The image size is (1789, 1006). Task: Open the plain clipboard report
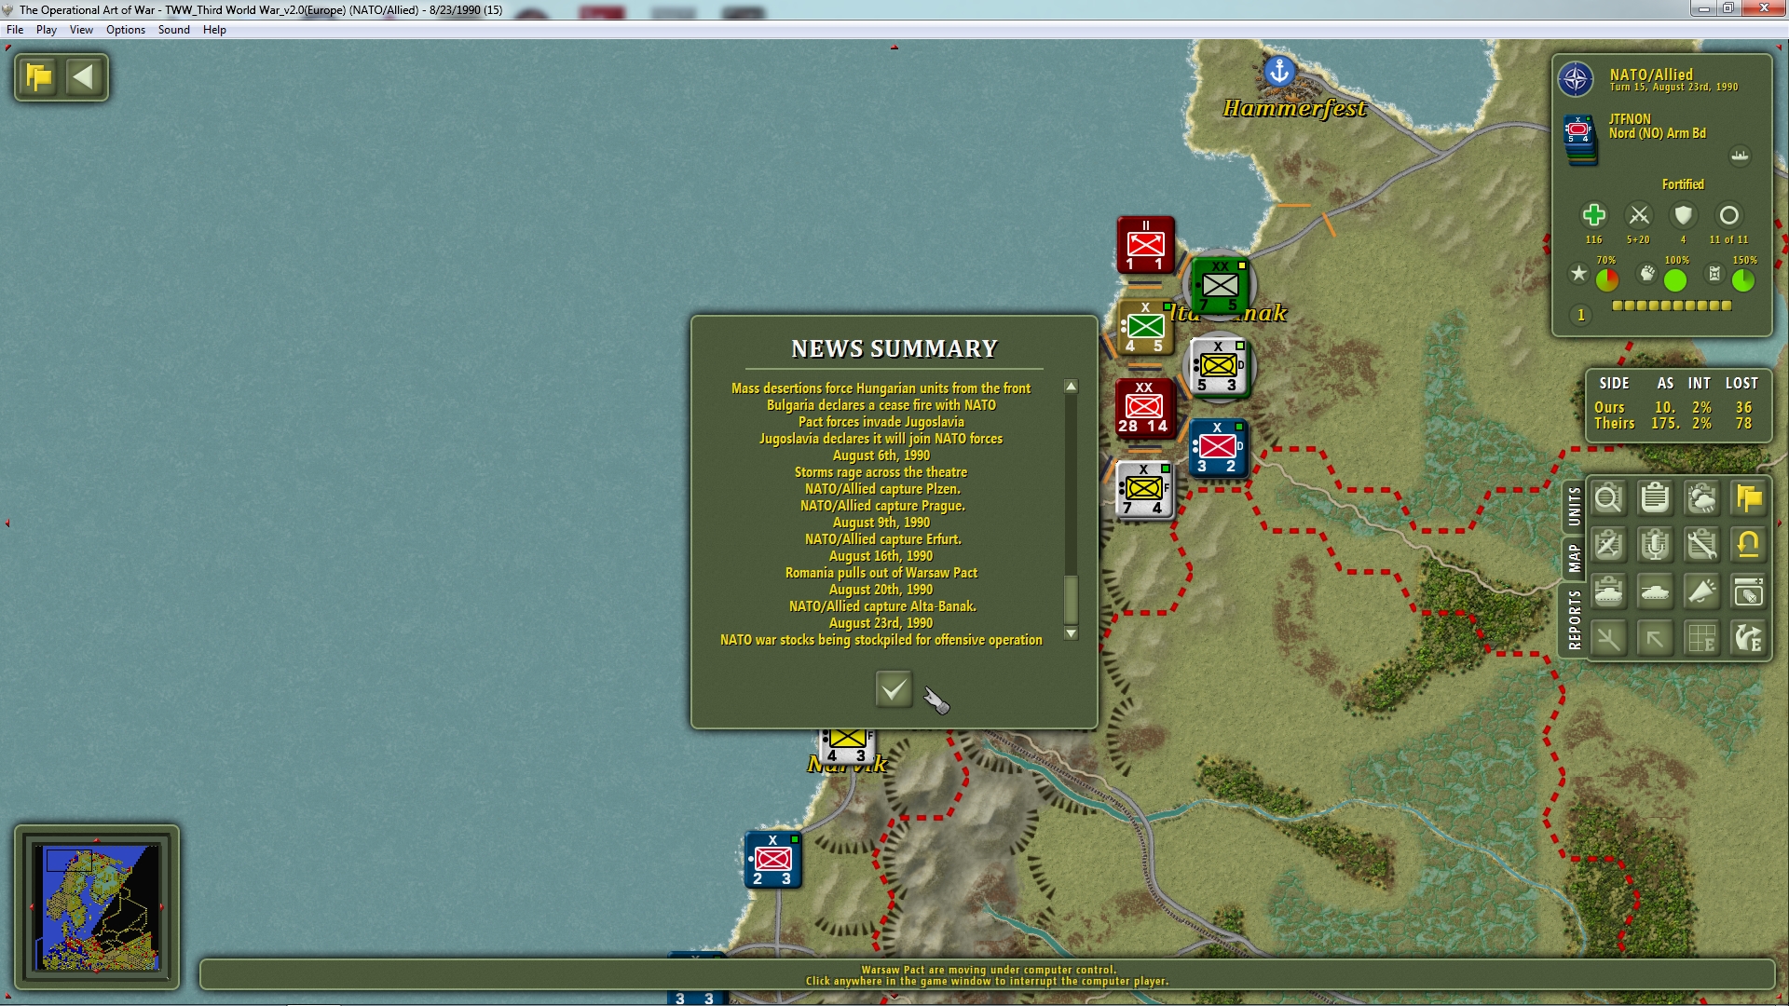click(x=1655, y=498)
